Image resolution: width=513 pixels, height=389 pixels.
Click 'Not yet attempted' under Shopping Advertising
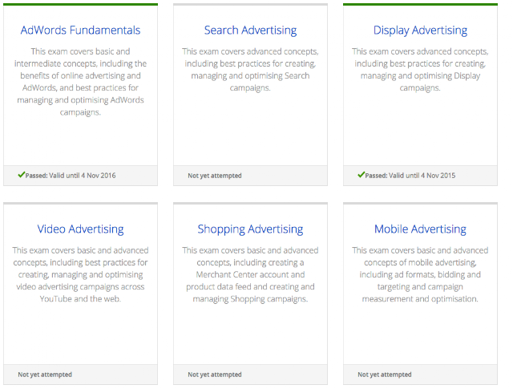click(215, 375)
